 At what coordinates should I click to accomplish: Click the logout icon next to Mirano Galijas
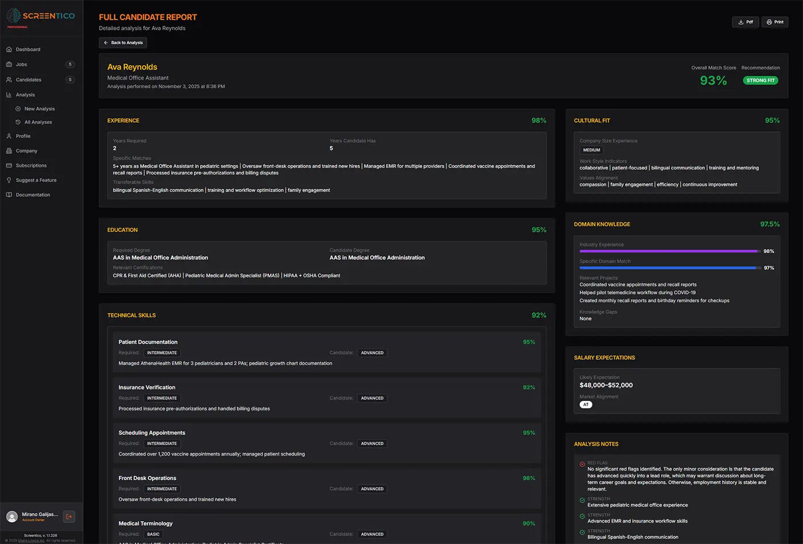point(68,516)
